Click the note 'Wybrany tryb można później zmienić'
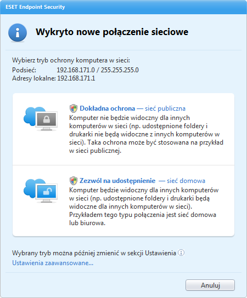247x298 pixels. point(94,253)
